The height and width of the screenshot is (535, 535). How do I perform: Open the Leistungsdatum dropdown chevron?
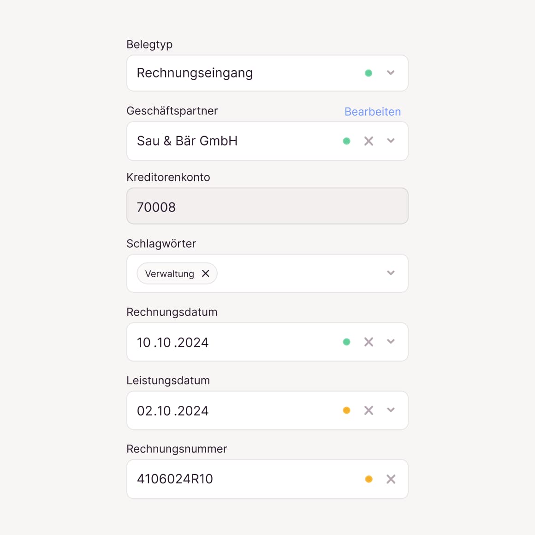click(x=391, y=410)
